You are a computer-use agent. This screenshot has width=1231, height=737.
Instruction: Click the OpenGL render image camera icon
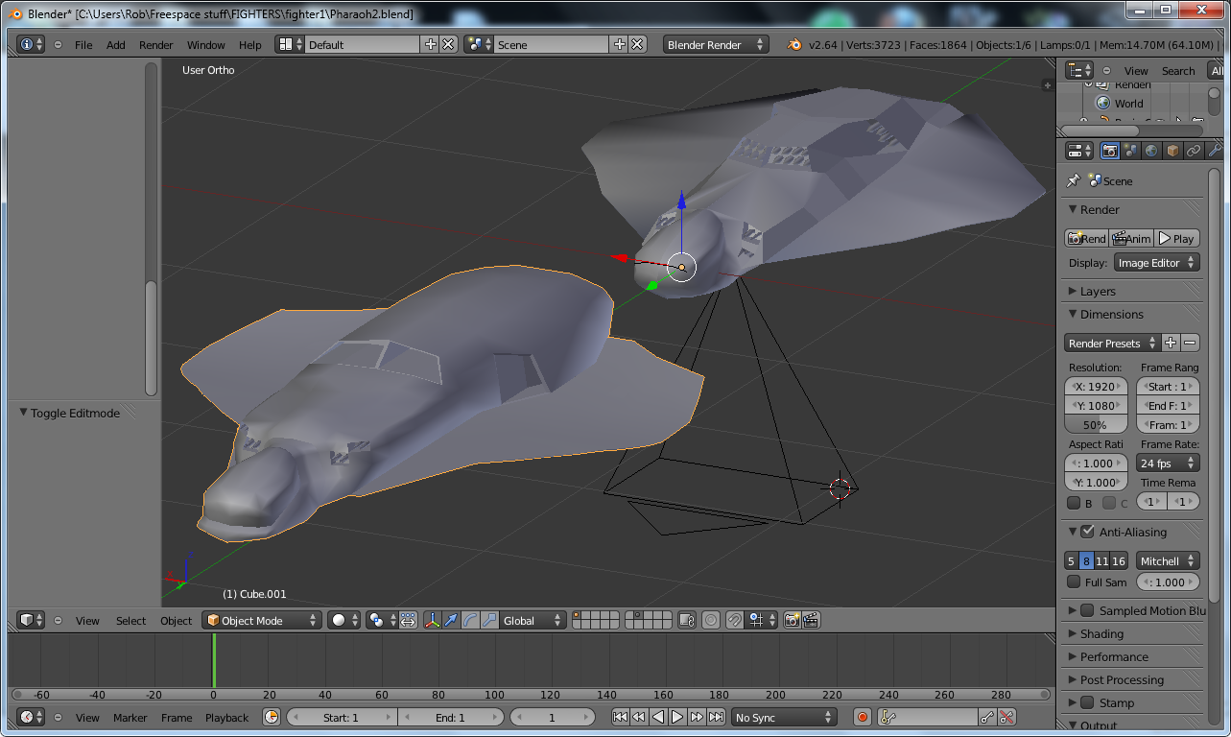[x=792, y=620]
